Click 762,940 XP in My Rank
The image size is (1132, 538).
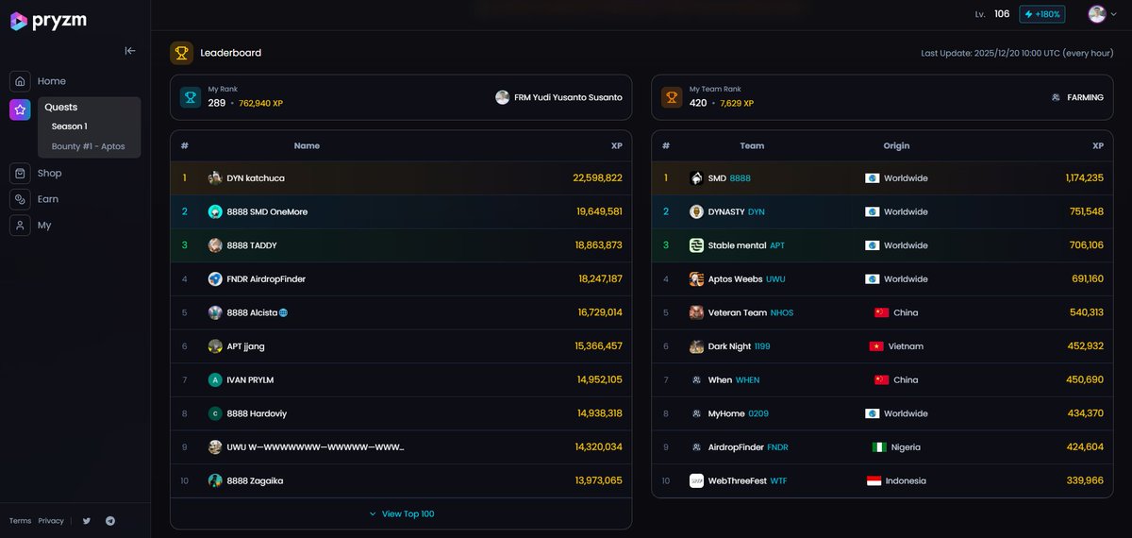point(261,103)
